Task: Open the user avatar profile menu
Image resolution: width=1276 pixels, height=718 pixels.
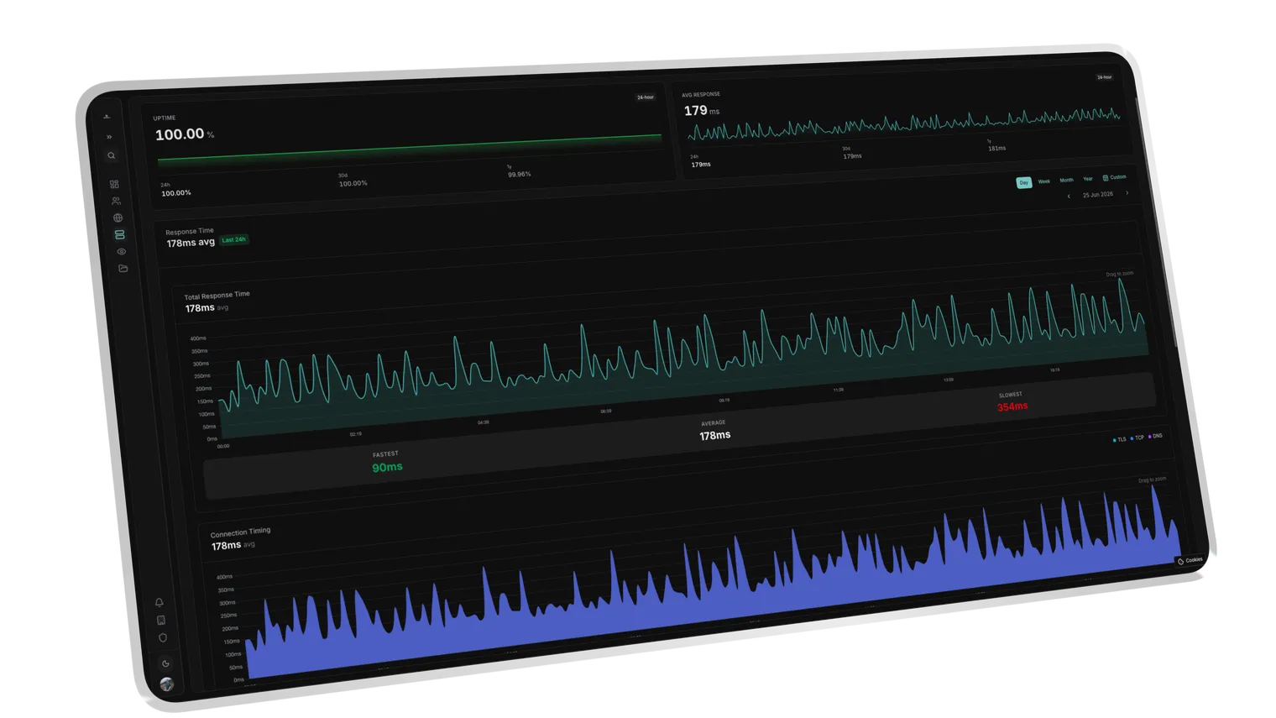Action: (x=167, y=684)
